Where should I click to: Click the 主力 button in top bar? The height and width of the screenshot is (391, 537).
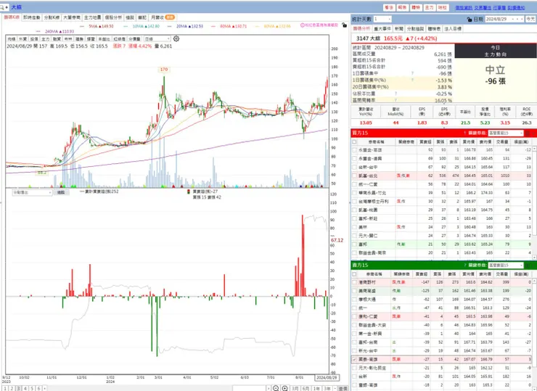point(429,7)
